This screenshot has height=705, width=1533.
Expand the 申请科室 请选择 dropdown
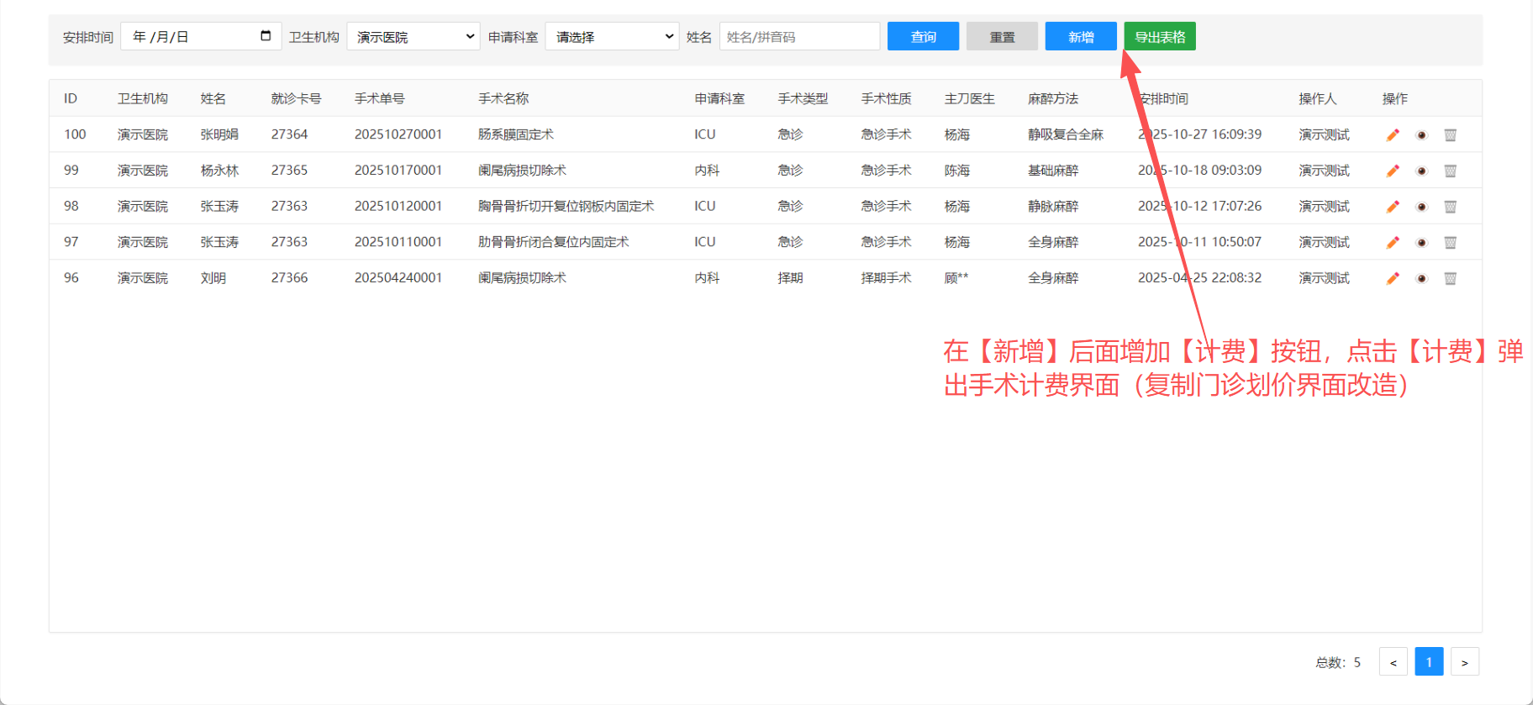[x=612, y=37]
